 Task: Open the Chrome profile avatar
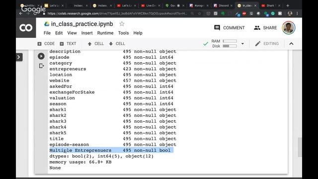(290, 13)
